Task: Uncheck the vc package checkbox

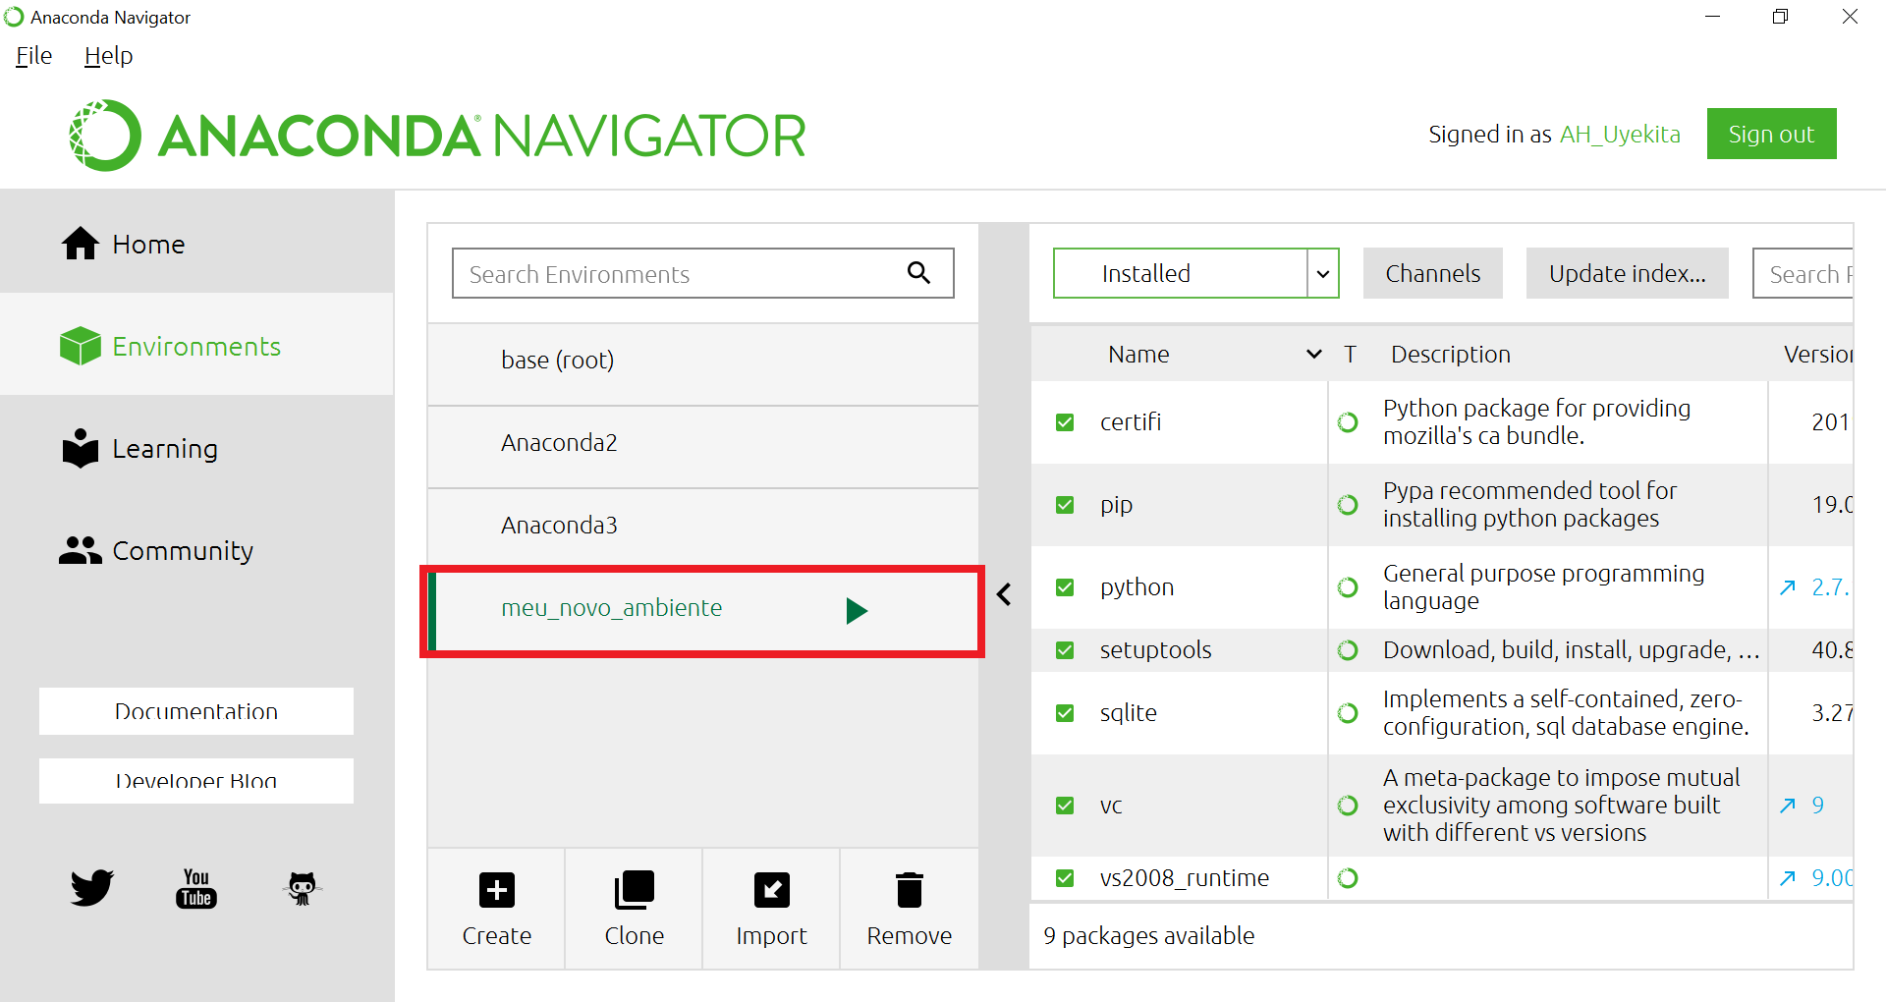Action: pos(1065,805)
